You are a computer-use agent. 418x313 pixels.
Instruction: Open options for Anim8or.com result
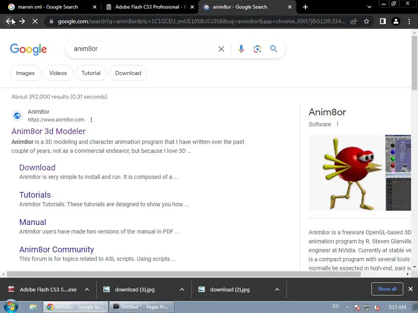tap(91, 120)
